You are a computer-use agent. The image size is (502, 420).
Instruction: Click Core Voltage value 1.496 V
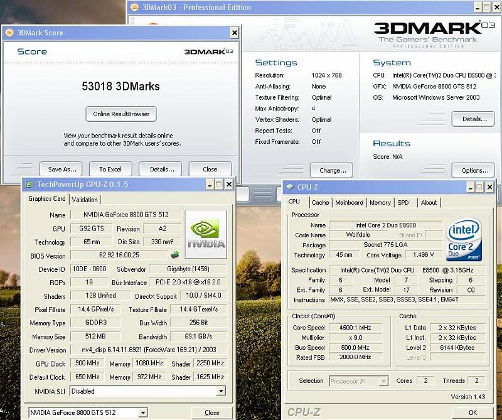[423, 255]
